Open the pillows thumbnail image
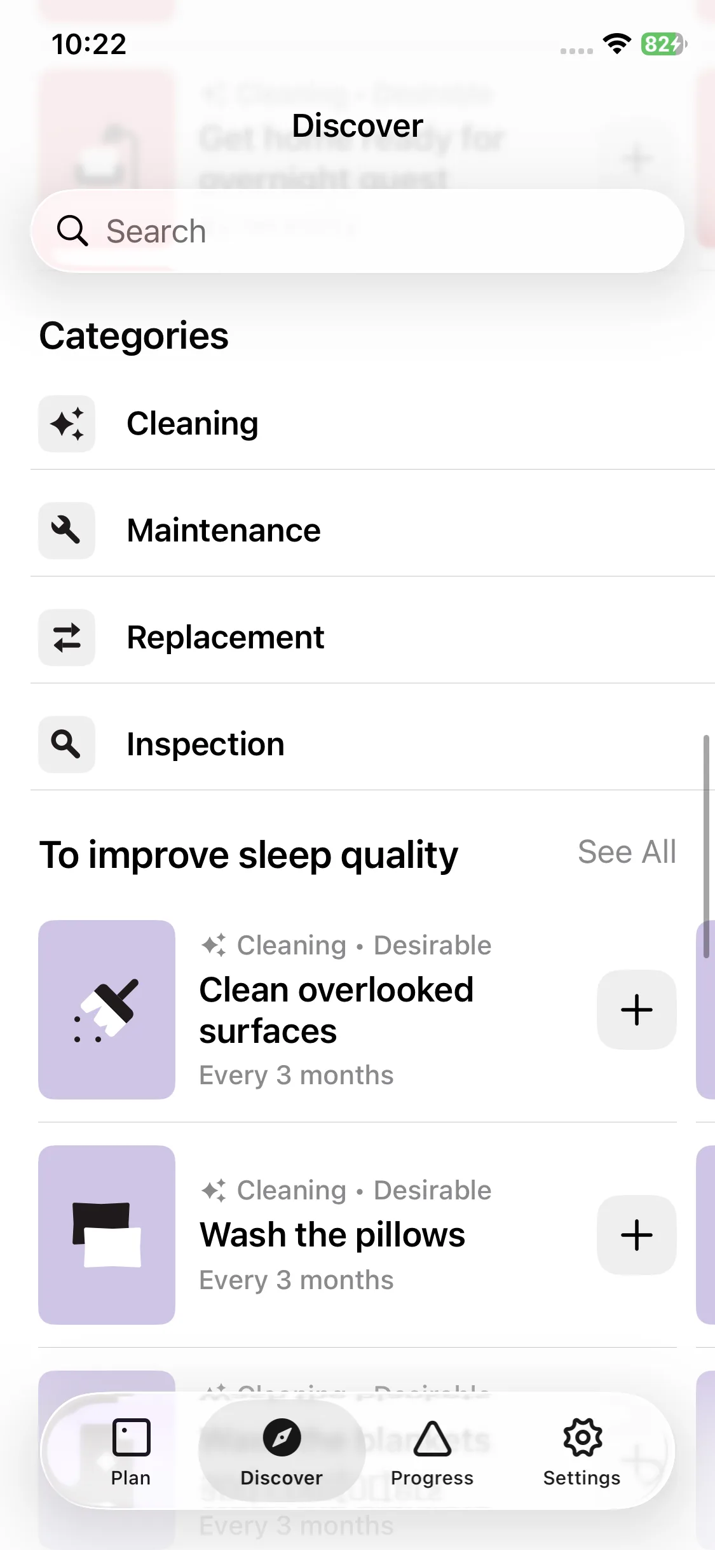This screenshot has width=715, height=1550. coord(107,1235)
